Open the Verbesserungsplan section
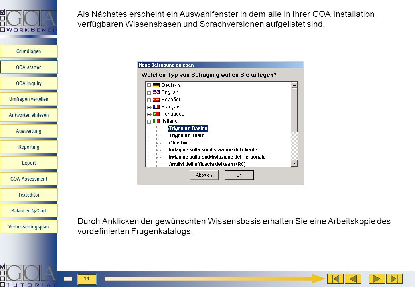Viewport: 415px width, 287px height. point(29,227)
